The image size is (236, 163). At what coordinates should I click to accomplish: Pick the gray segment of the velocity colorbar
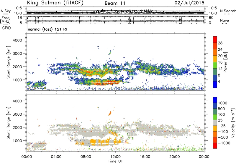215,123
